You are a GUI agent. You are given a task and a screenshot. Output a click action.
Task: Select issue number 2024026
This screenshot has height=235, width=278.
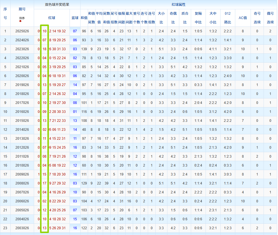22,40
